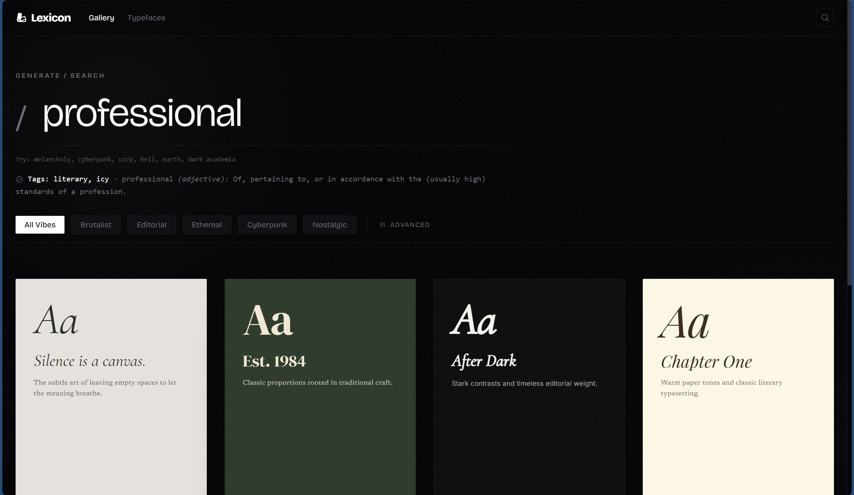
Task: Click the check-circle icon beside Tags
Action: coord(20,180)
